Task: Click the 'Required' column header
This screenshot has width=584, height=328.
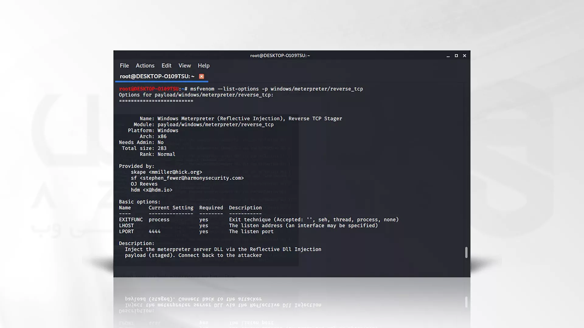Action: (x=211, y=208)
